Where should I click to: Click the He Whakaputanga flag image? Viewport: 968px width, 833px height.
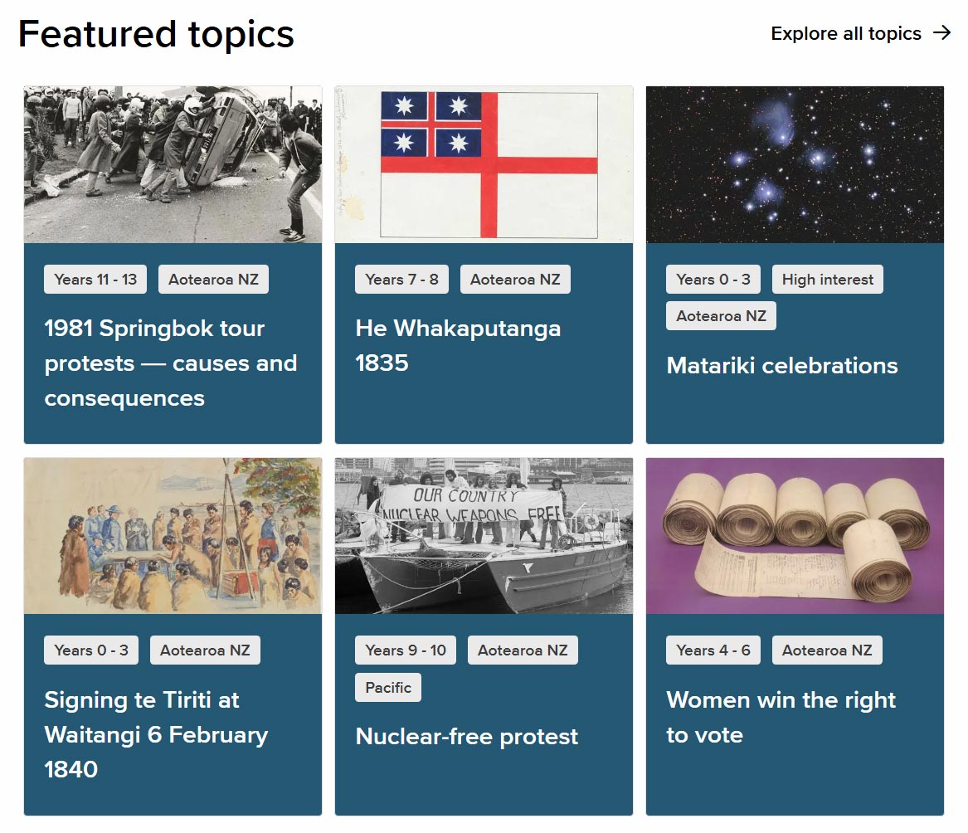484,164
